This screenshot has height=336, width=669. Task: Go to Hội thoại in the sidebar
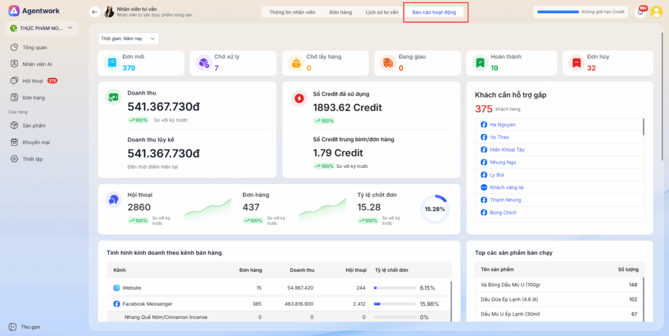(32, 81)
